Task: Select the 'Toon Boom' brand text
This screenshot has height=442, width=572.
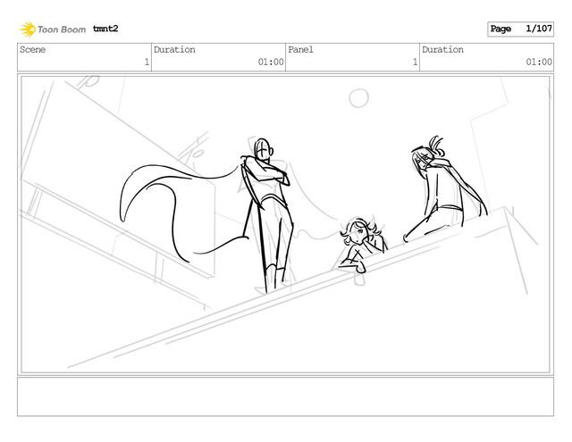Action: 62,29
